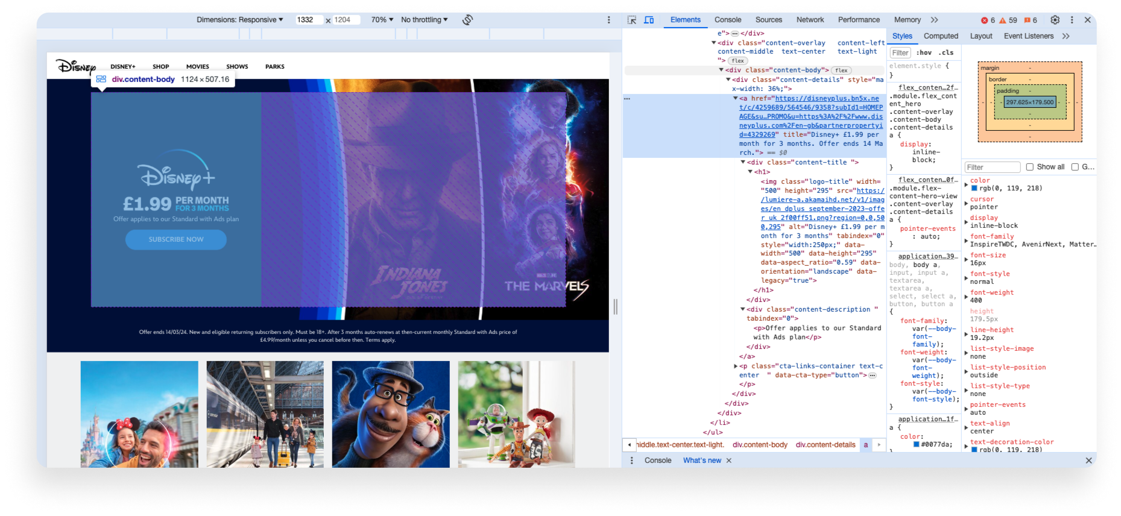Image resolution: width=1121 pixels, height=516 pixels.
Task: Close the bottom drawer panel
Action: pyautogui.click(x=1088, y=461)
